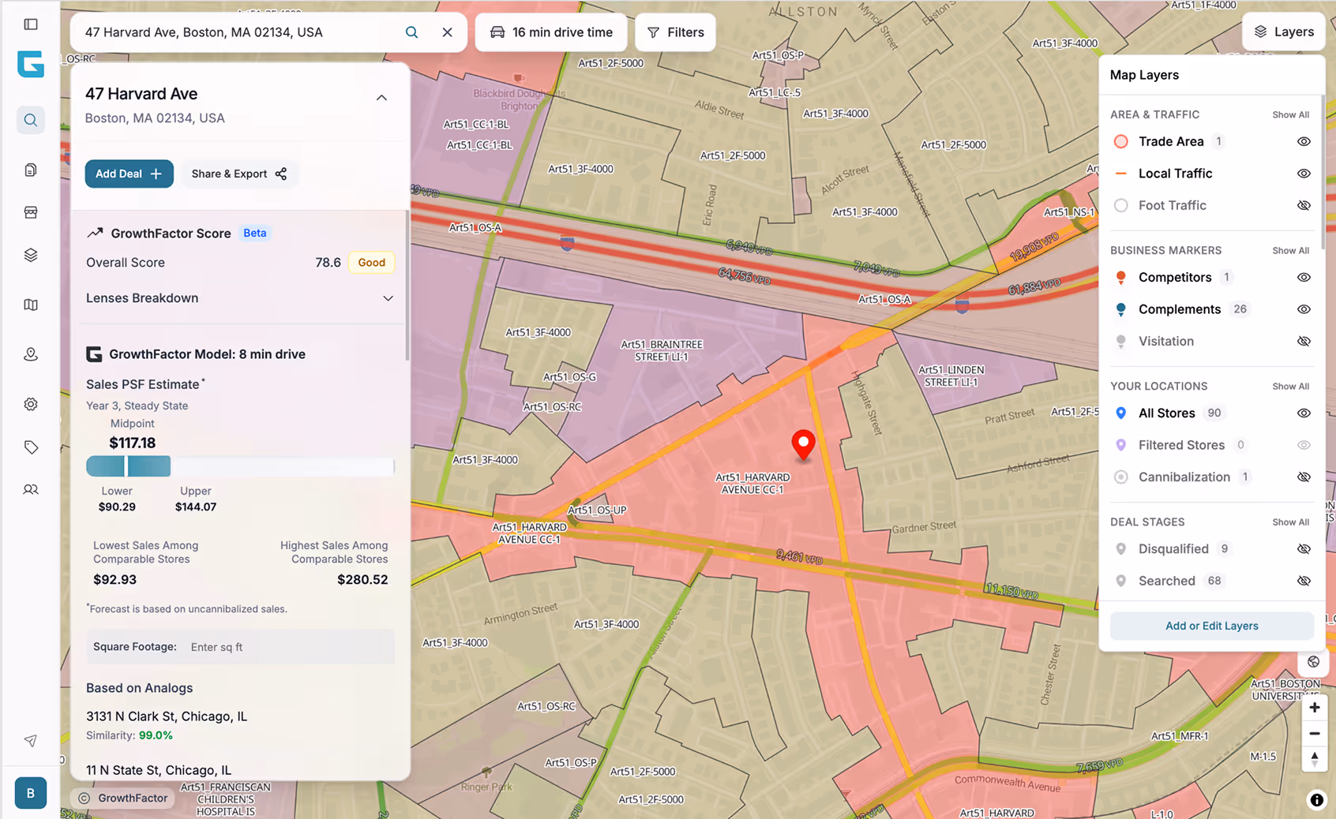Click the Add Deal button
Image resolution: width=1336 pixels, height=819 pixels.
pos(129,174)
